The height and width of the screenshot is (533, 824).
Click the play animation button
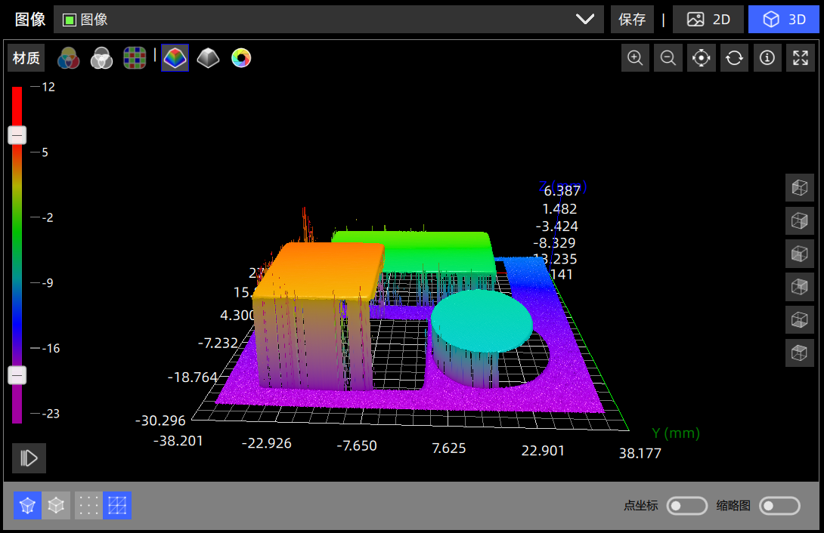(x=29, y=458)
